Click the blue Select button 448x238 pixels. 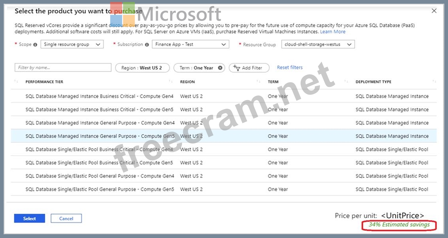(30, 219)
